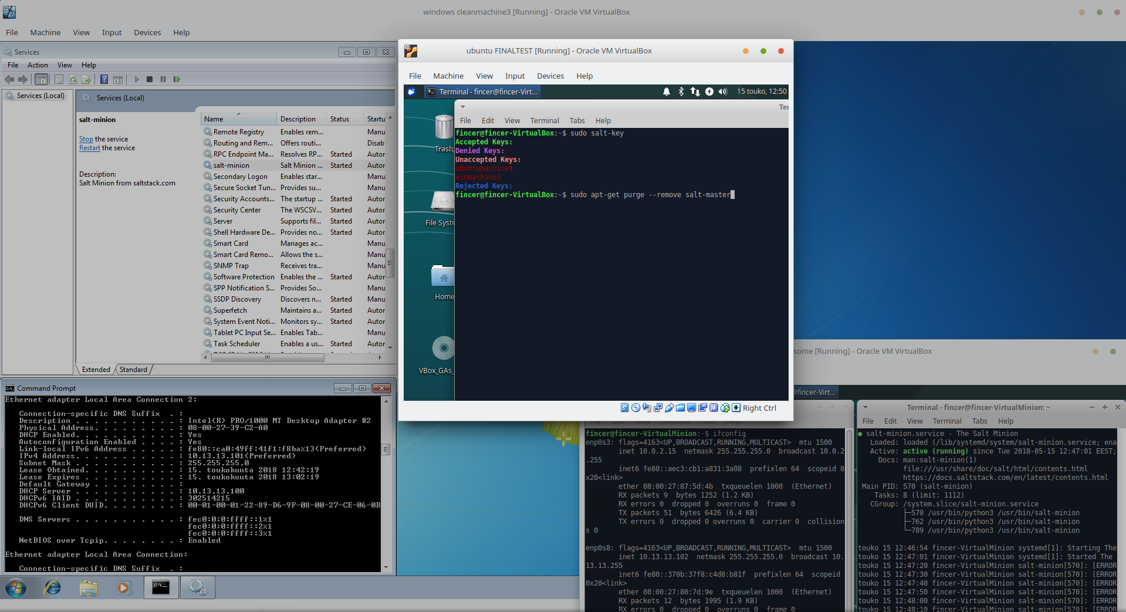Click the Services gears icon in taskbar

pyautogui.click(x=197, y=587)
